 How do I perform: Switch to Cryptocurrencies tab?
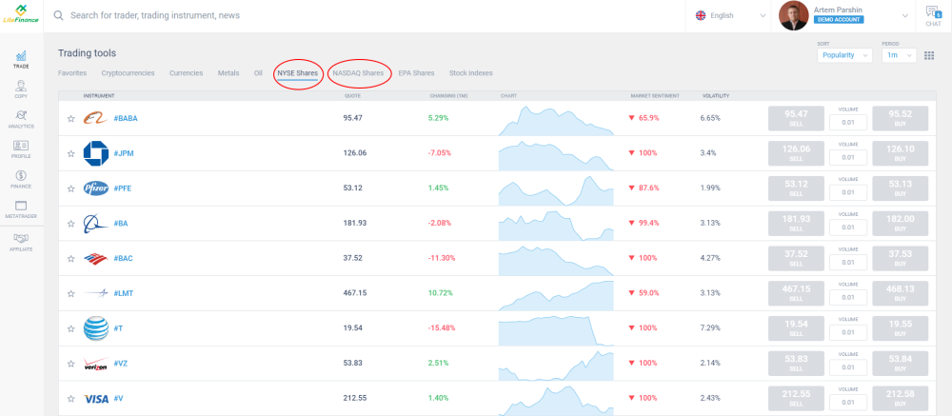129,73
